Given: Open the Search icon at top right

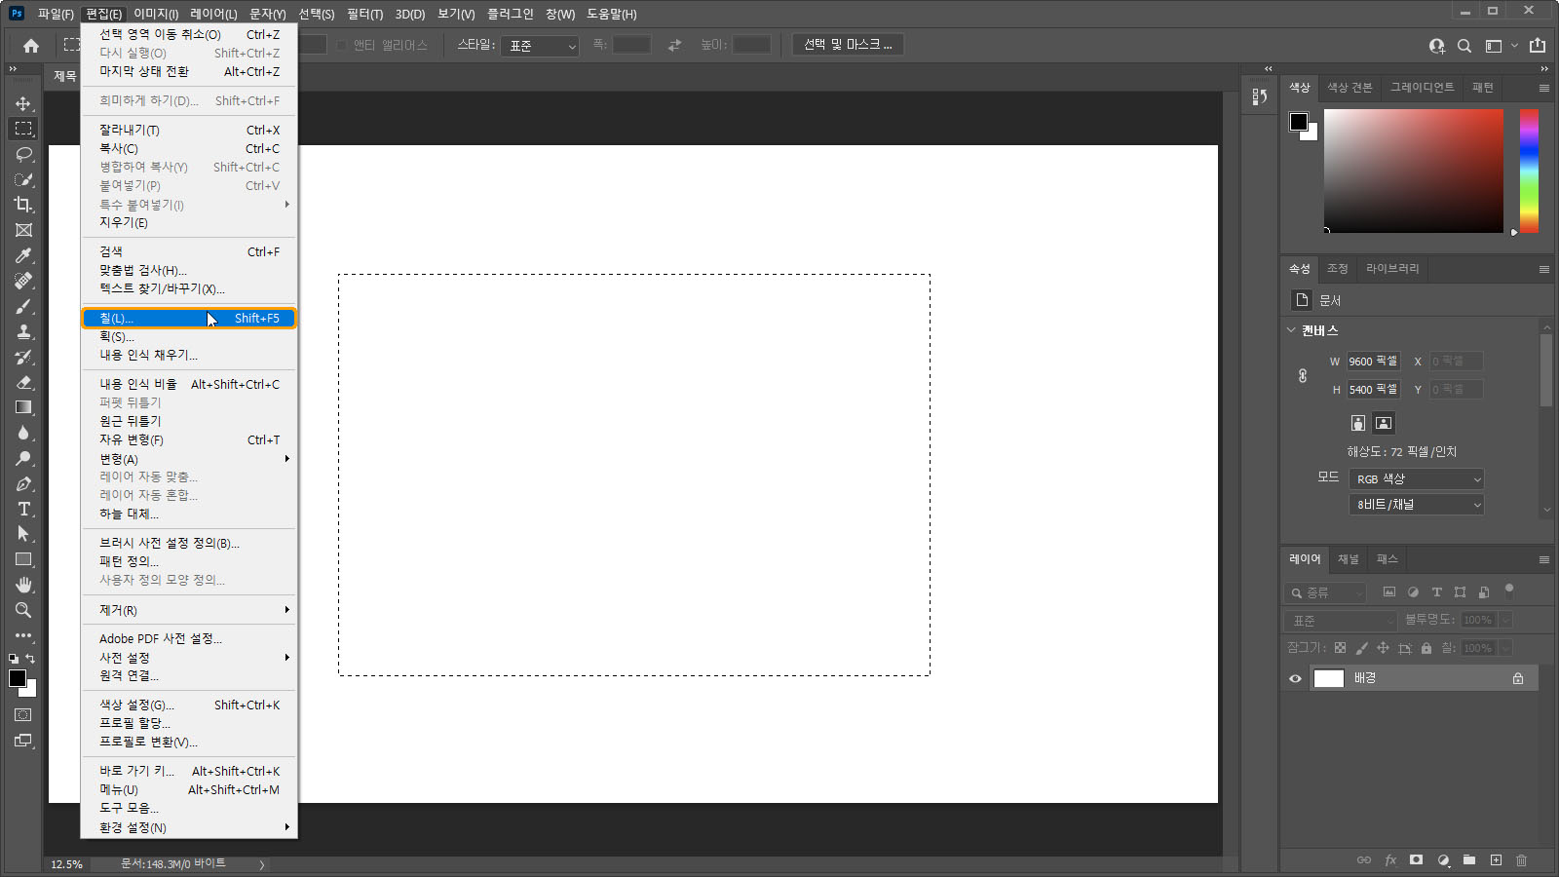Looking at the screenshot, I should click(x=1464, y=46).
